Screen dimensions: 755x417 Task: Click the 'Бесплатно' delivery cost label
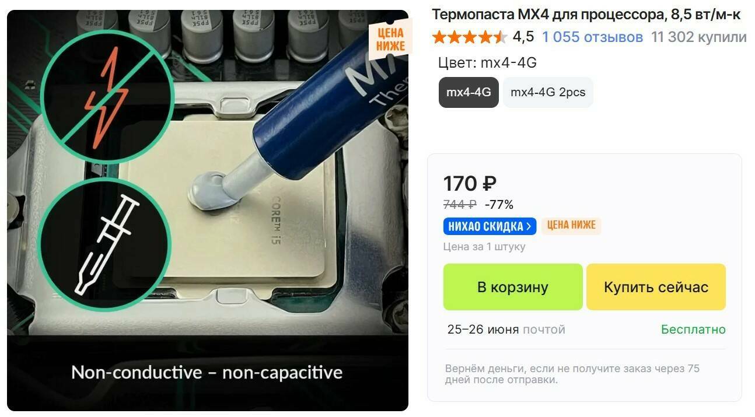coord(693,330)
